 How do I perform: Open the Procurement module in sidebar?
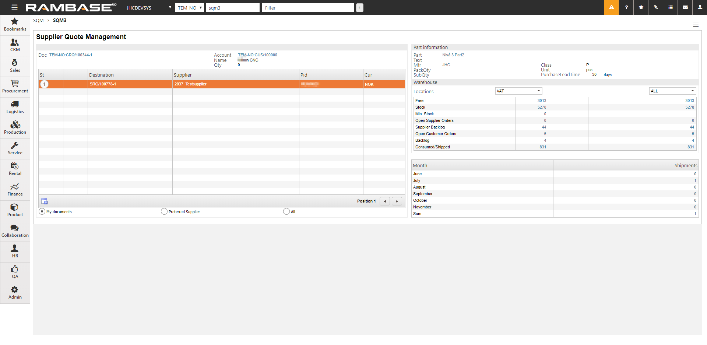click(x=15, y=87)
